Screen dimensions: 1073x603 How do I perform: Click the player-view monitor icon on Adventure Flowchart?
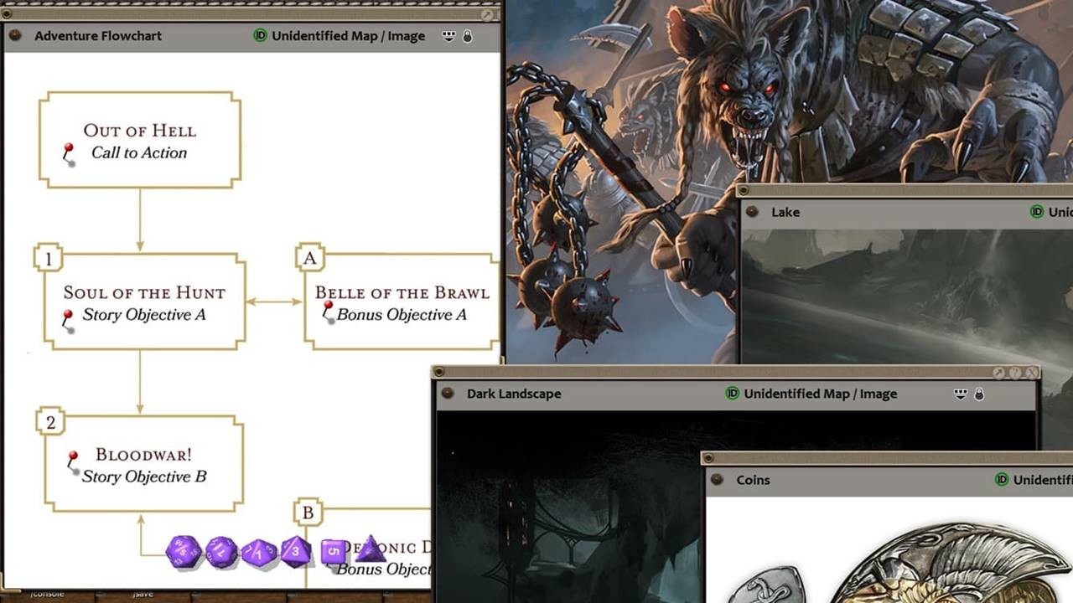(450, 35)
